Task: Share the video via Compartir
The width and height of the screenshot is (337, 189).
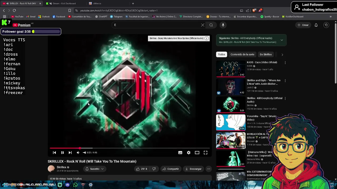Action: tap(170, 169)
